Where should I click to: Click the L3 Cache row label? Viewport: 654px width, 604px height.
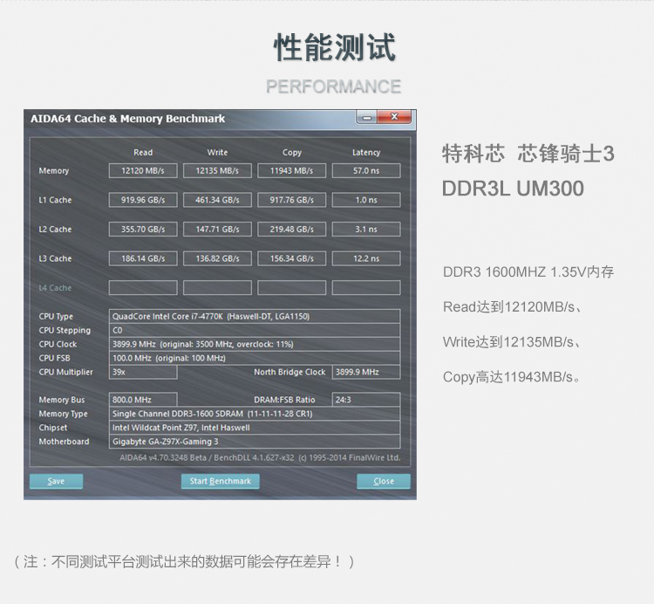(x=55, y=258)
